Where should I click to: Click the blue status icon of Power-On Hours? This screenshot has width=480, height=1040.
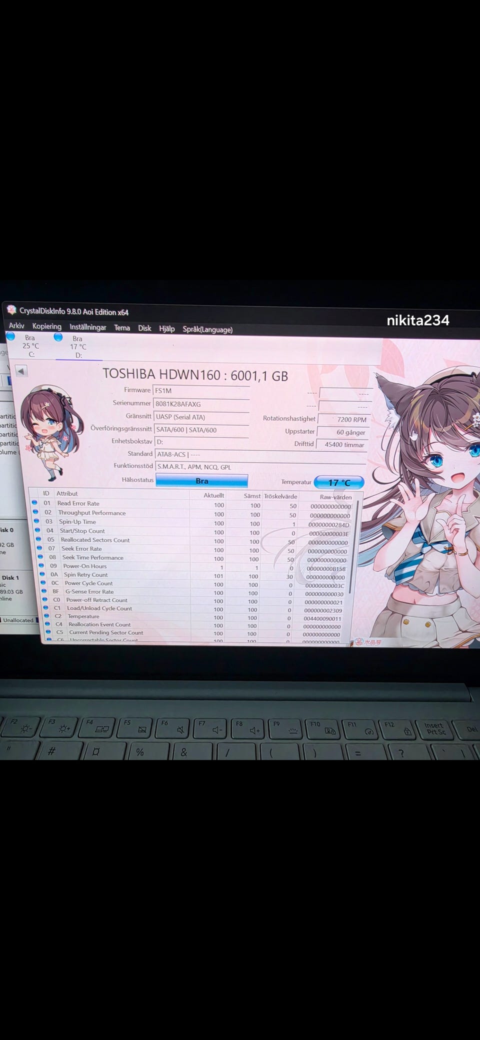pos(42,565)
